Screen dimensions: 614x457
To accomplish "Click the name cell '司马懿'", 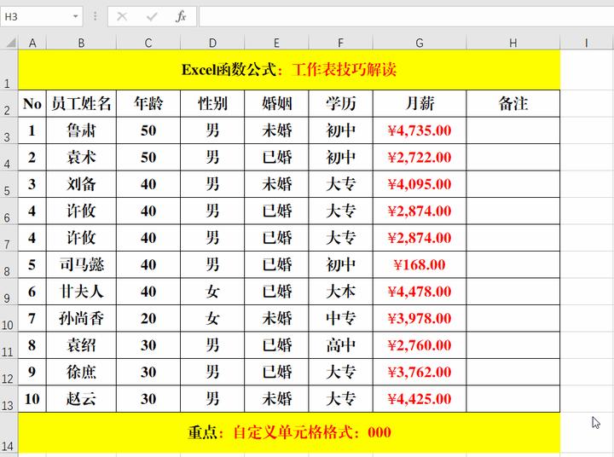I will pyautogui.click(x=81, y=264).
